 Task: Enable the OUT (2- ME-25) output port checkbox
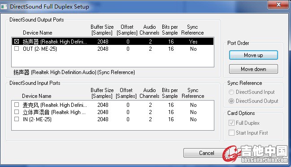(x=17, y=48)
